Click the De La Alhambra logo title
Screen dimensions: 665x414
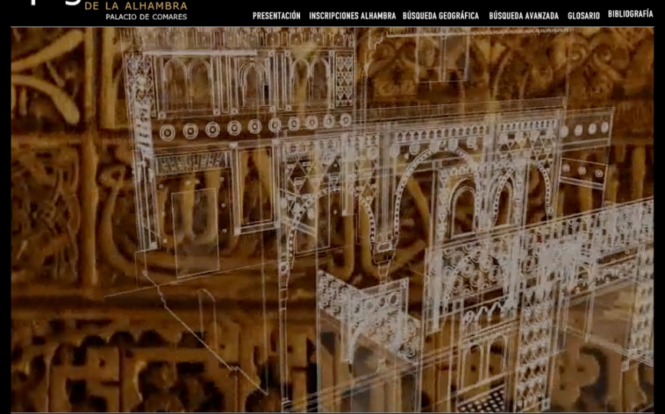(136, 6)
